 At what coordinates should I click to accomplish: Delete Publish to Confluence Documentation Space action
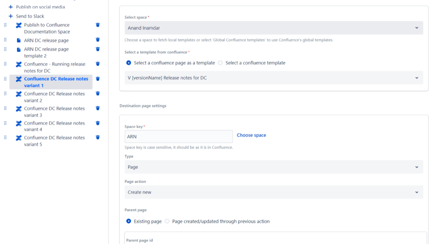click(x=98, y=25)
